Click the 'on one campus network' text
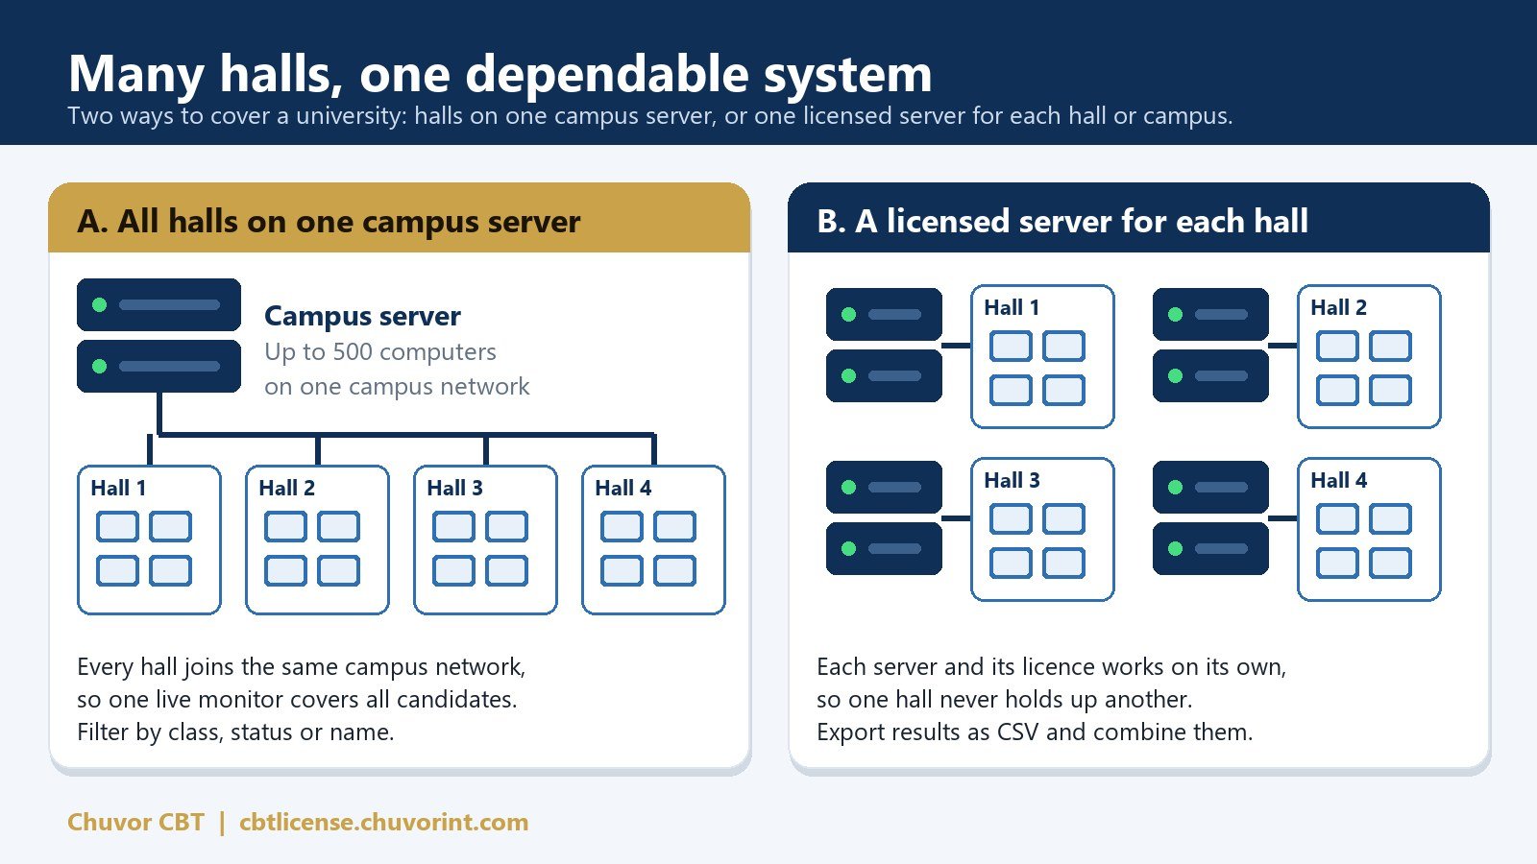Image resolution: width=1537 pixels, height=864 pixels. click(397, 387)
